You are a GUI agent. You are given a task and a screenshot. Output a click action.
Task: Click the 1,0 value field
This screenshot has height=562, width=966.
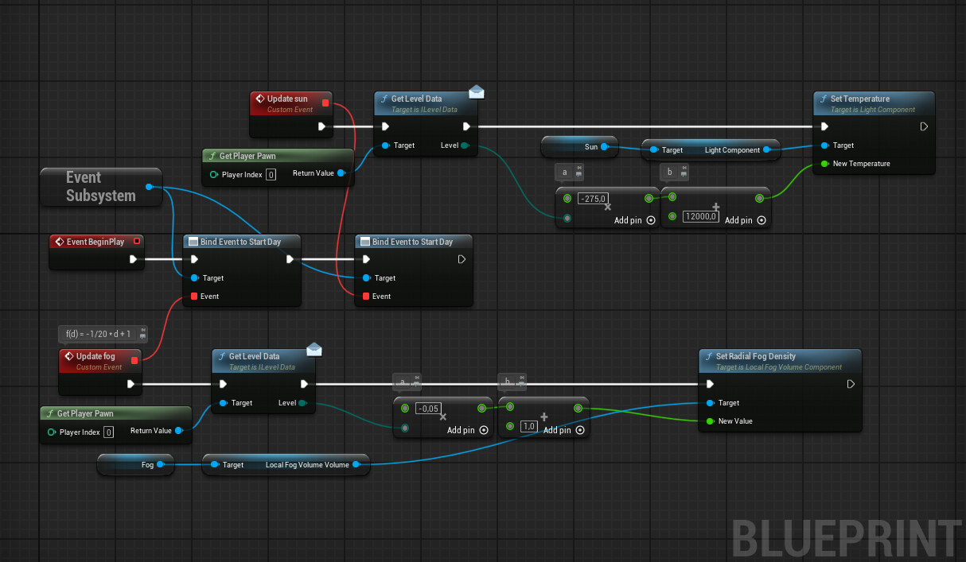click(529, 426)
